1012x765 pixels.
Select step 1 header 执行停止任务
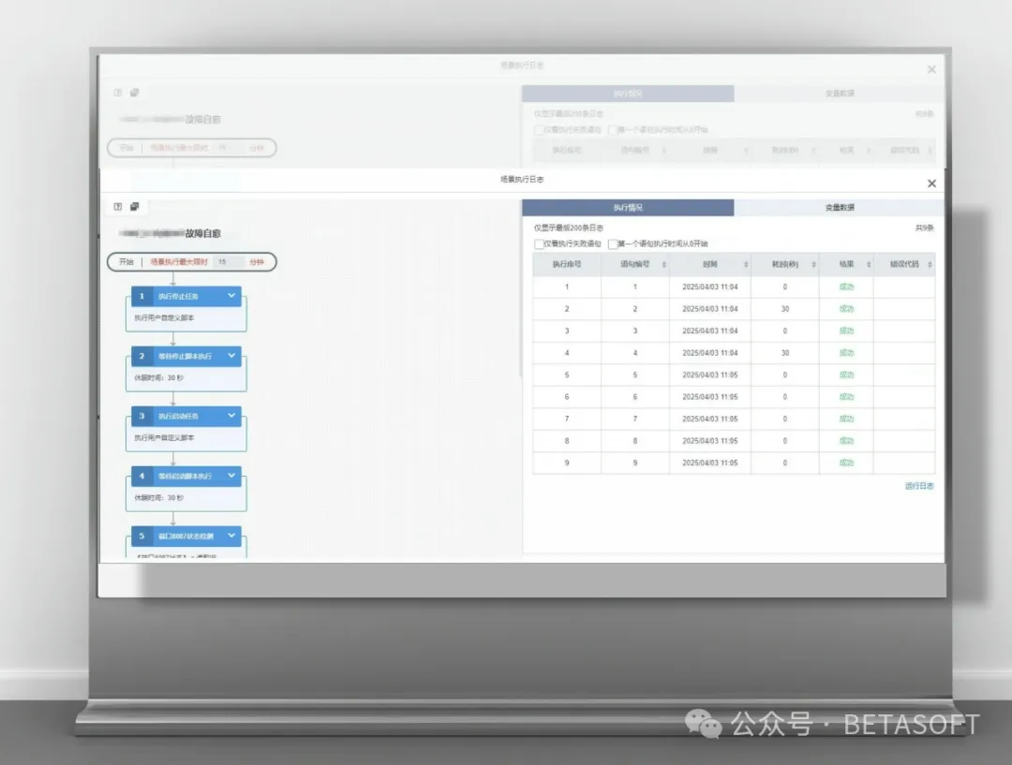[x=186, y=296]
